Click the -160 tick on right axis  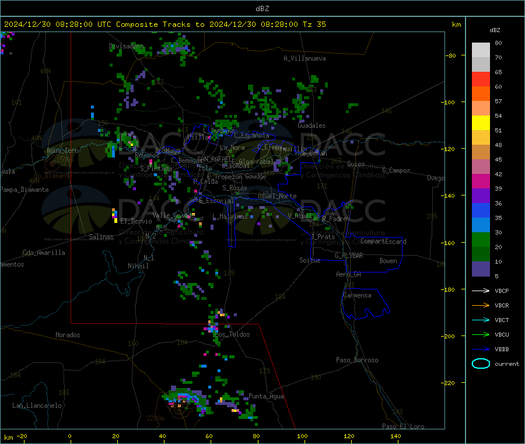tap(449, 243)
